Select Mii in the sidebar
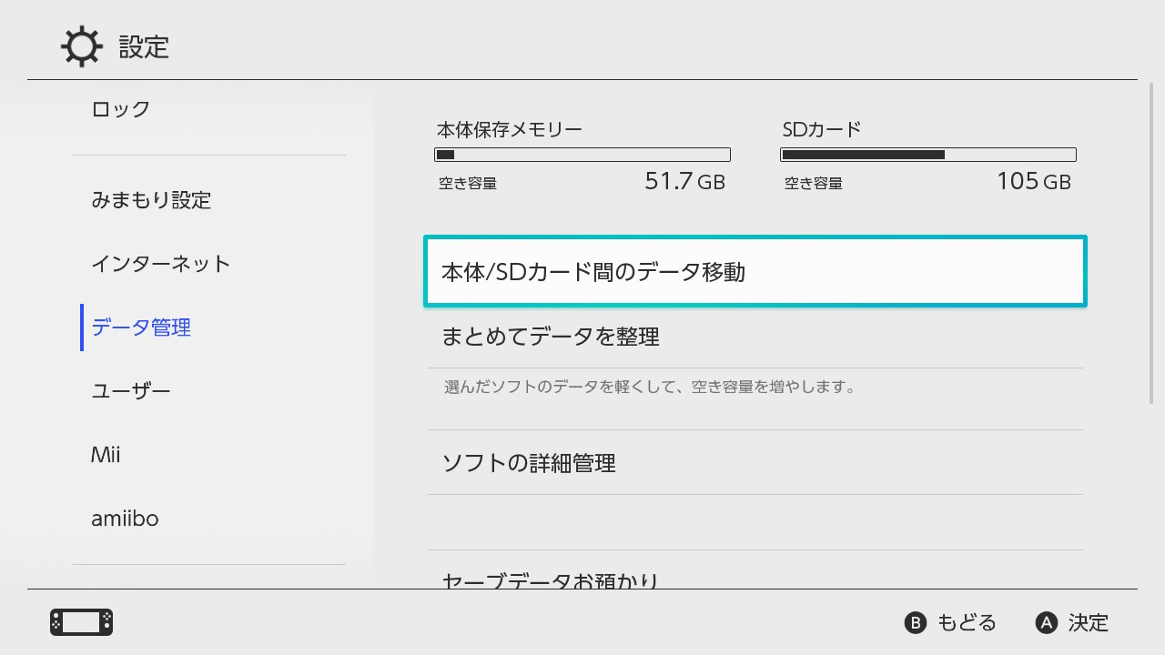 click(x=106, y=455)
